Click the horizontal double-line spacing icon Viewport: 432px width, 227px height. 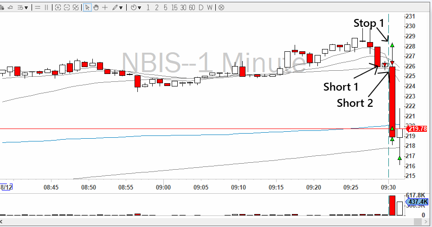point(38,8)
